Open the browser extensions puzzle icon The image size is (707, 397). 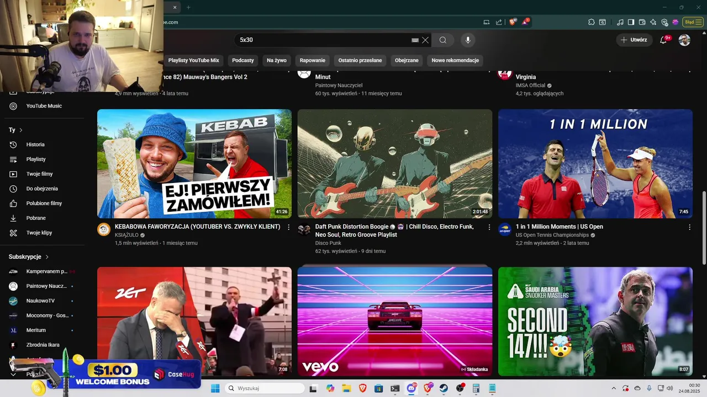pos(591,22)
